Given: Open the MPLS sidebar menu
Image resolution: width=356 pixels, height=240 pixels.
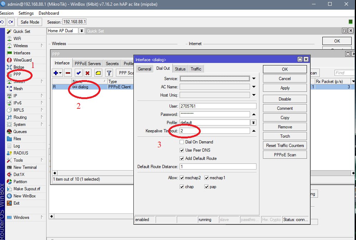Looking at the screenshot, I should pos(19,110).
